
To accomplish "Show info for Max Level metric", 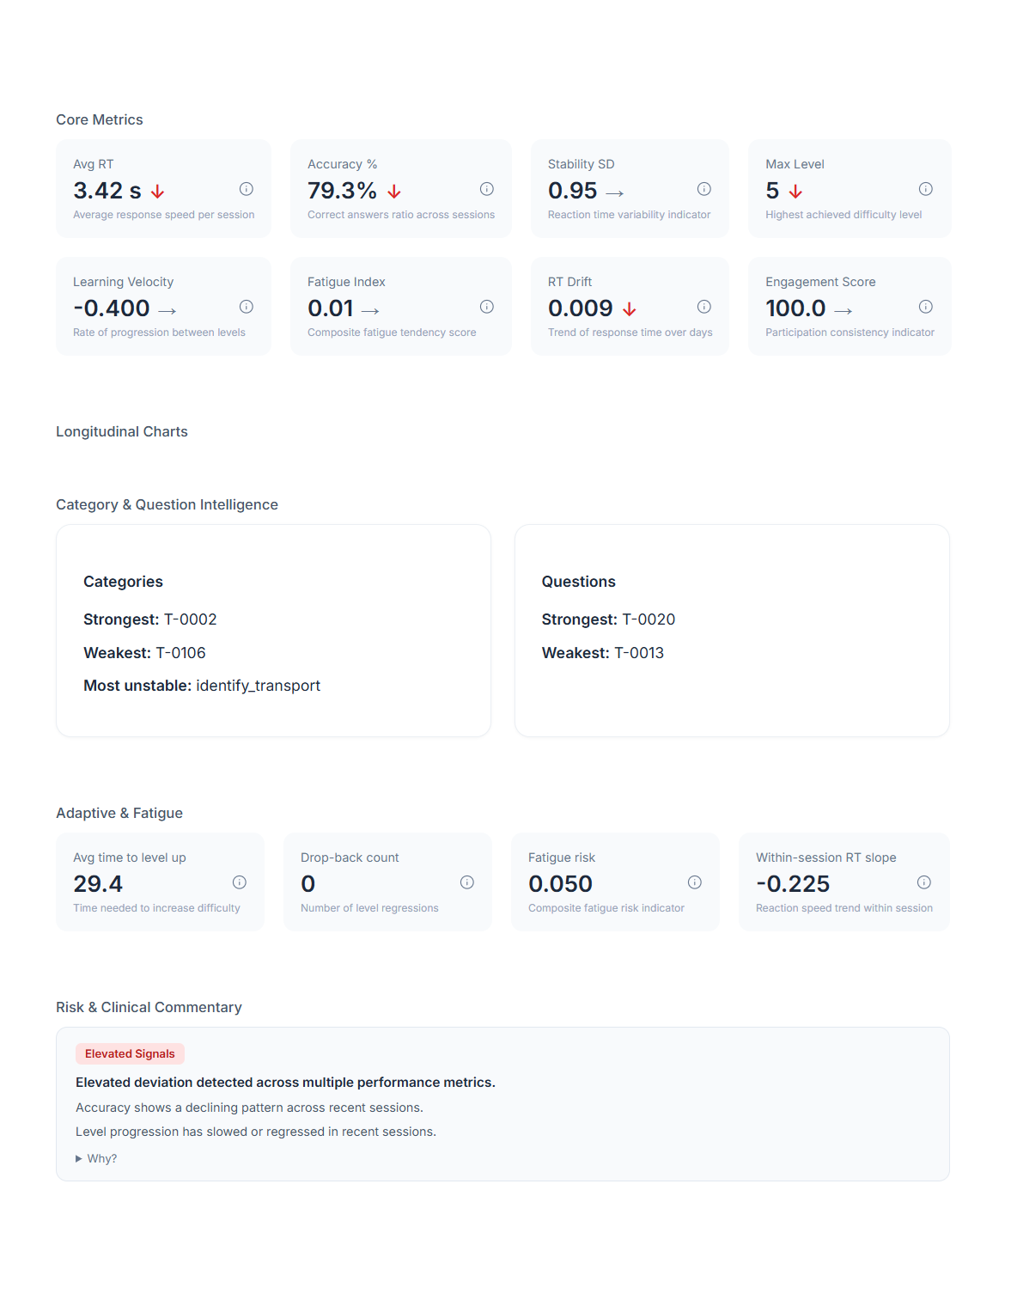I will pos(925,189).
